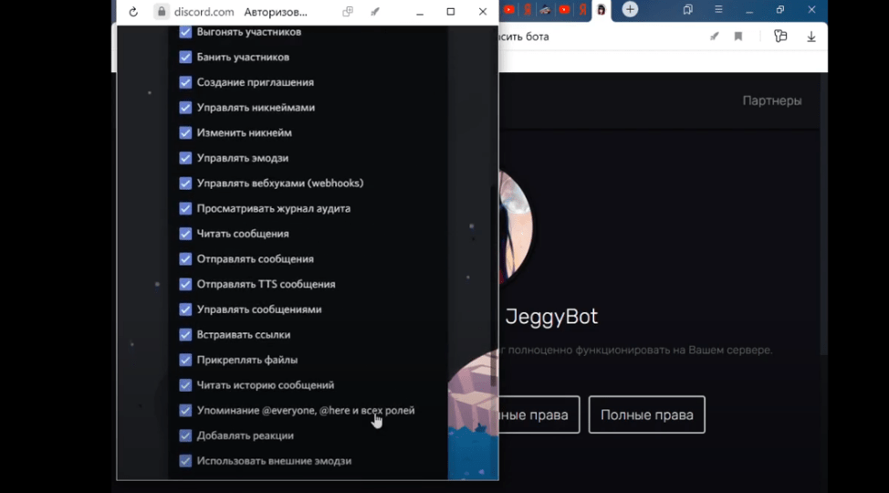Image resolution: width=889 pixels, height=493 pixels.
Task: Uncheck "Упоминание @everyone, @here и всех ролей"
Action: (x=185, y=411)
